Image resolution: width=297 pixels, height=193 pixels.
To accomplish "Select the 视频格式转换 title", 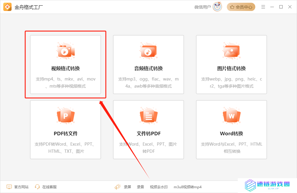I will [x=66, y=68].
